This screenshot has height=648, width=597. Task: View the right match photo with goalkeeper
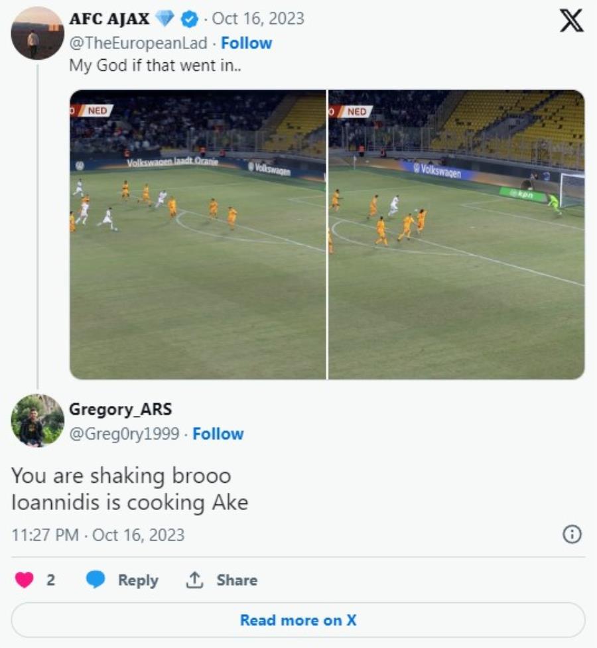tap(457, 234)
